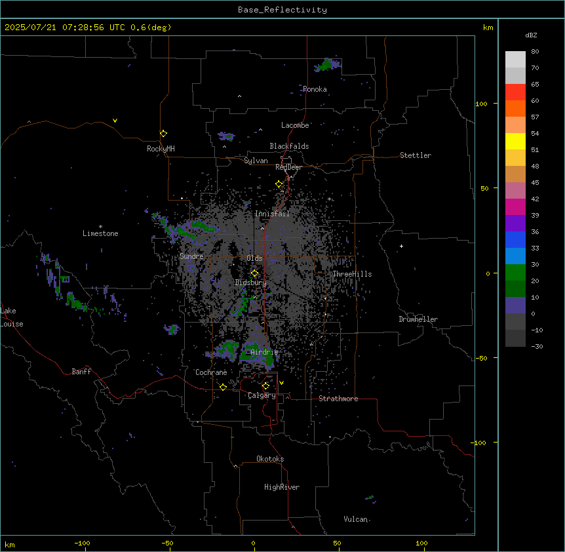Pick the light blue 30–33 dBZ legend swatch
The height and width of the screenshot is (552, 565).
pos(515,256)
